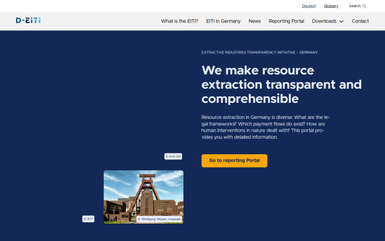Expand the Downloads chevron arrow
The image size is (385, 241).
click(x=341, y=21)
